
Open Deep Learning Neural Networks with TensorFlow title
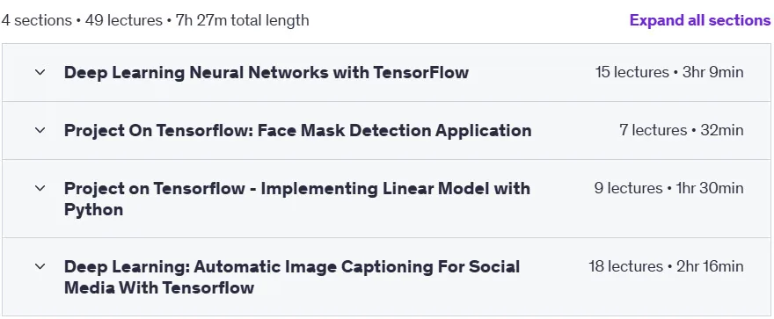click(x=266, y=72)
